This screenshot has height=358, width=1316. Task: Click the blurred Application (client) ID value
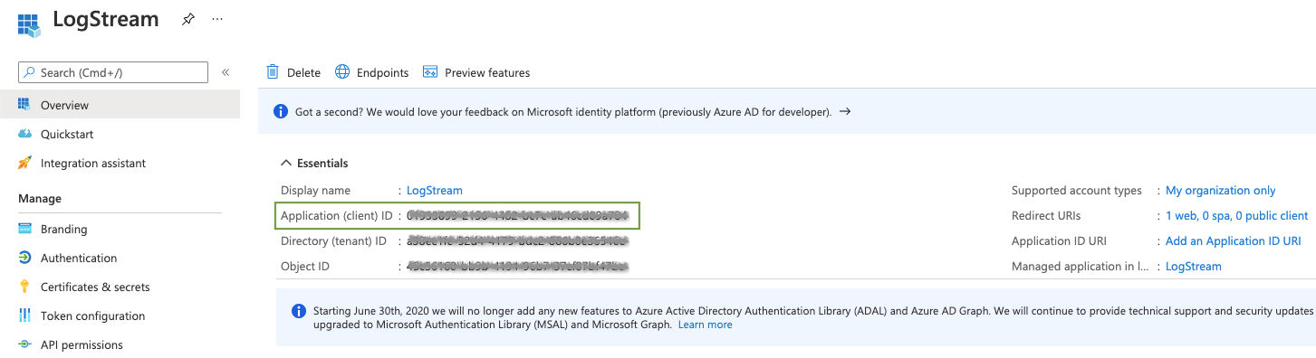pyautogui.click(x=517, y=215)
